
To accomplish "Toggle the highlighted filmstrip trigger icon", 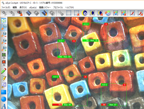I will coord(44,13).
